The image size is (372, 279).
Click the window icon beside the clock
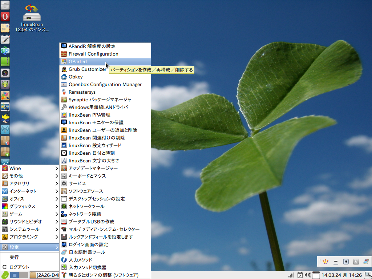coord(316,275)
